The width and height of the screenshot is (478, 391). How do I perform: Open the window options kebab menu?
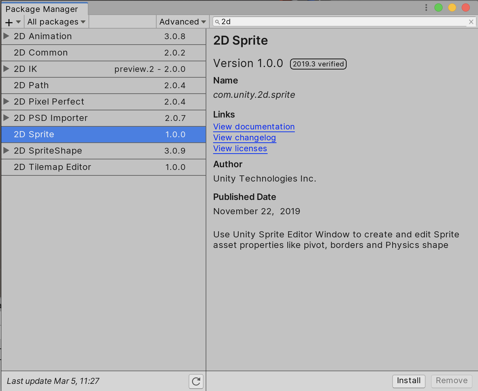[426, 7]
